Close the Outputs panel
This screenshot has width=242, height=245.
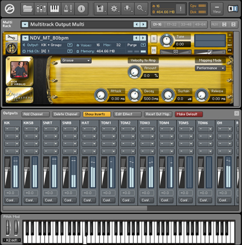237,113
